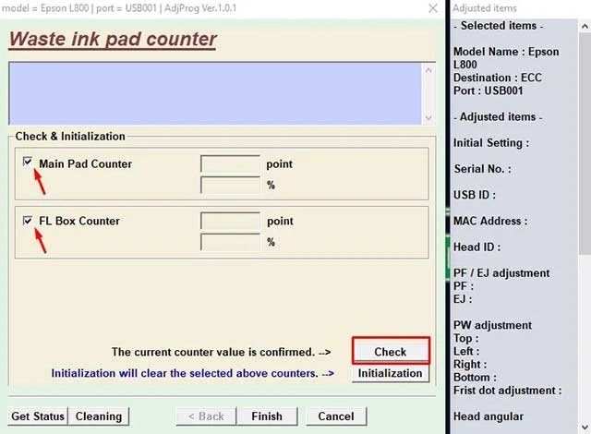
Task: Select the FL Box Counter point field
Action: [x=230, y=222]
